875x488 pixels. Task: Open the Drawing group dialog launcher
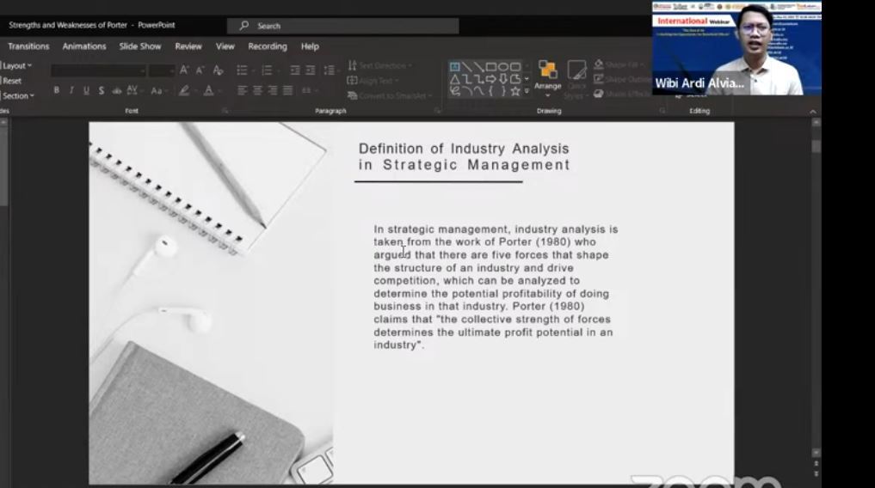[662, 111]
